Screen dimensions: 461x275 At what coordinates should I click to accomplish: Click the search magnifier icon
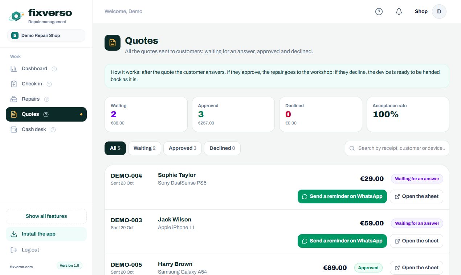[352, 148]
